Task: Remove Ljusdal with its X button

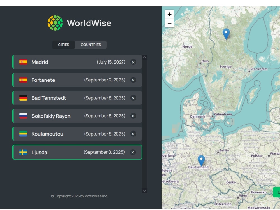Action: tap(133, 152)
